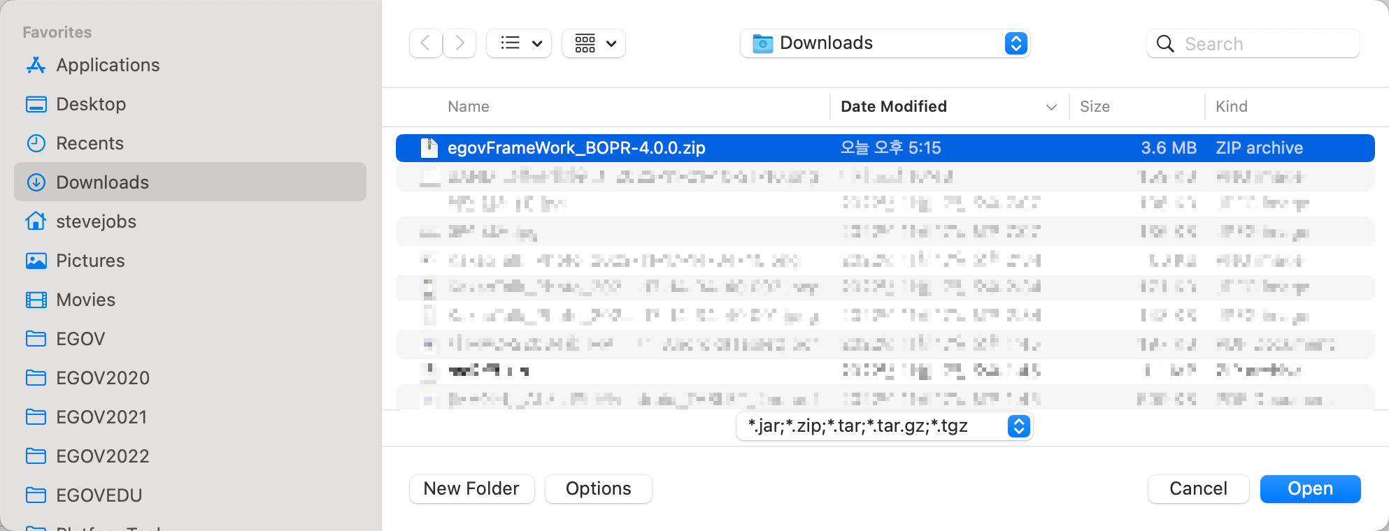Show Recents in the sidebar

coord(90,143)
